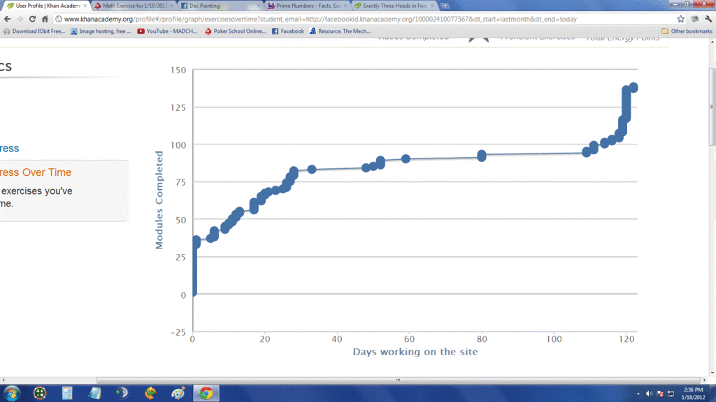This screenshot has height=402, width=716.
Task: Click the URL address bar
Action: 350,19
